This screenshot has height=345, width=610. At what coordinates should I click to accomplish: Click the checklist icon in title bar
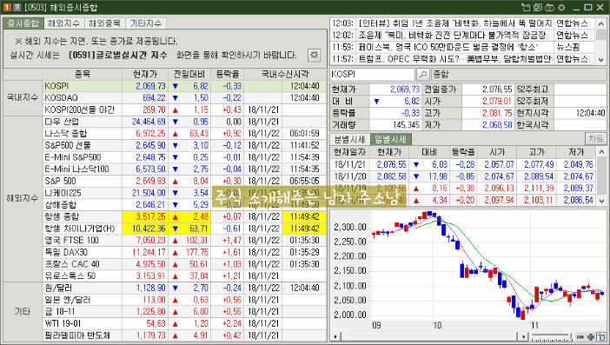pos(538,8)
